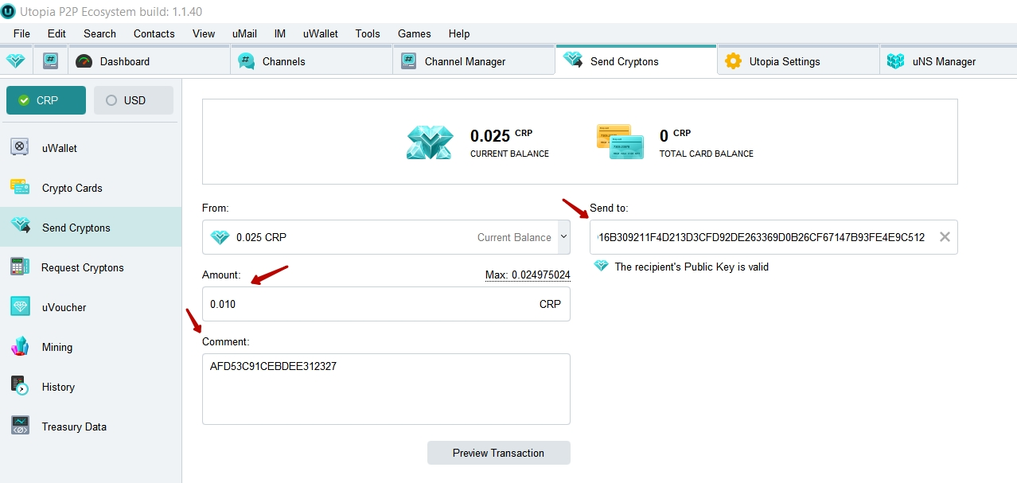
Task: Click the Crypto Cards icon in sidebar
Action: pos(20,187)
